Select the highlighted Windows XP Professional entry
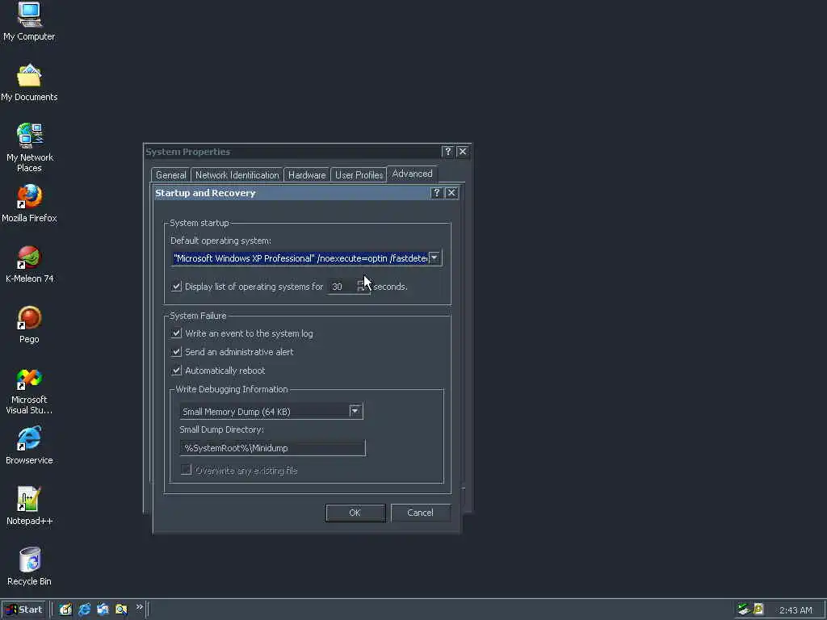The height and width of the screenshot is (620, 827). (x=300, y=258)
